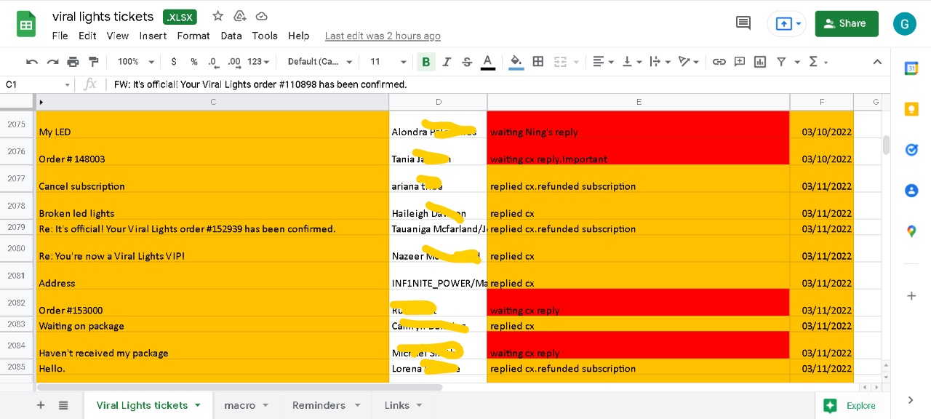Open comment history icon

click(x=743, y=23)
